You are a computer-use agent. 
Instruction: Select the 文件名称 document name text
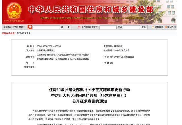tap(63, 57)
